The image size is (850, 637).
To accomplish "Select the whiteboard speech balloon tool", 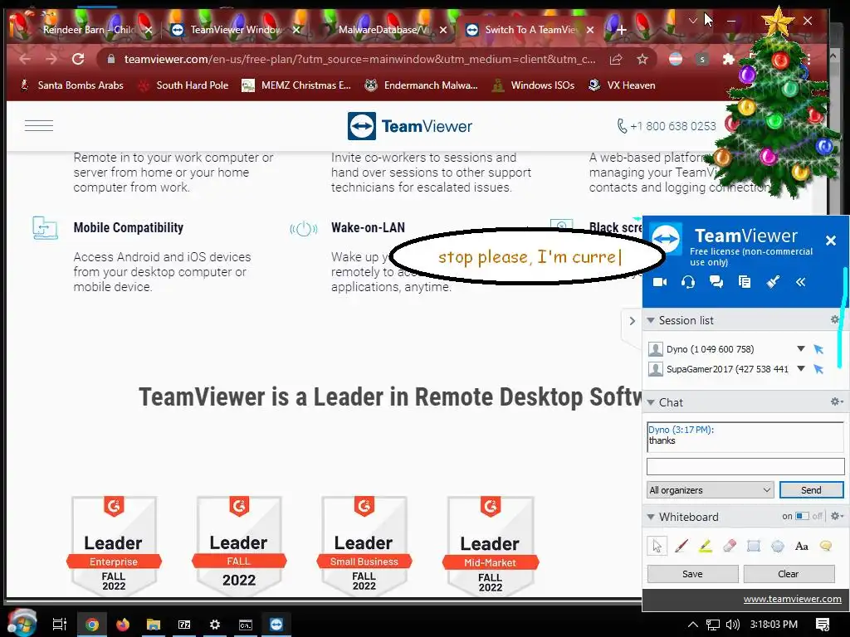I will point(826,546).
